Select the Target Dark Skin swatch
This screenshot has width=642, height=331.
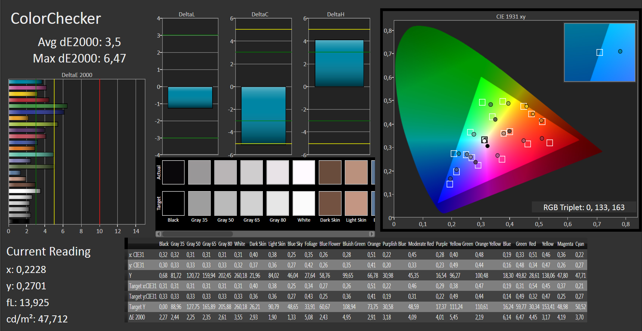click(330, 203)
